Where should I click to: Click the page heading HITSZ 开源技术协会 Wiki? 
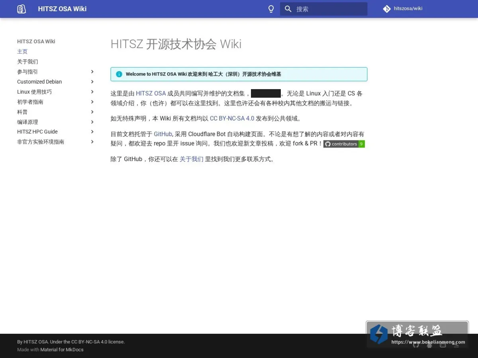point(176,44)
